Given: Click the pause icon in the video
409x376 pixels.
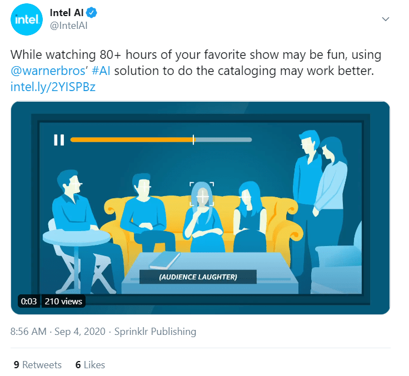Looking at the screenshot, I should click(x=59, y=140).
